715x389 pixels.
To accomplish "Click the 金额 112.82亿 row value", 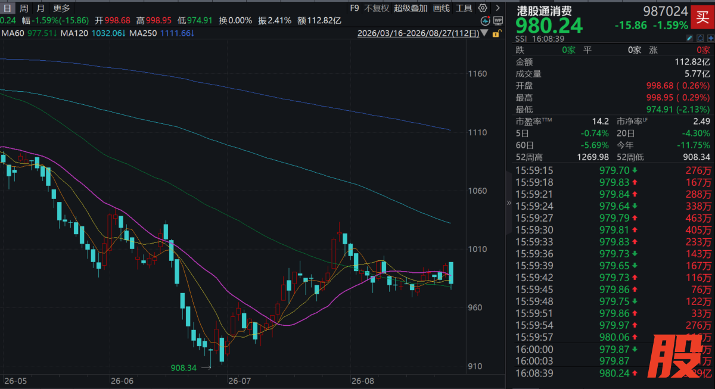I will (692, 62).
